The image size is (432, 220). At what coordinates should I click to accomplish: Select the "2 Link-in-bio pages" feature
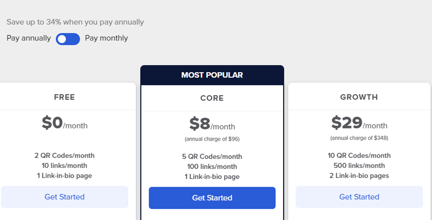pos(359,175)
